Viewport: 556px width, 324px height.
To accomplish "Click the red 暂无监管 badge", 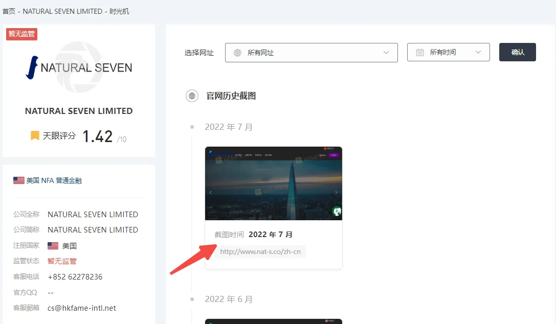I will click(21, 34).
